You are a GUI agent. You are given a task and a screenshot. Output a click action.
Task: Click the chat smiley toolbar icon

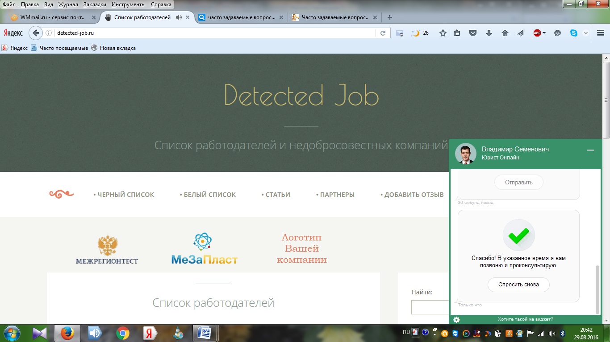coord(557,33)
